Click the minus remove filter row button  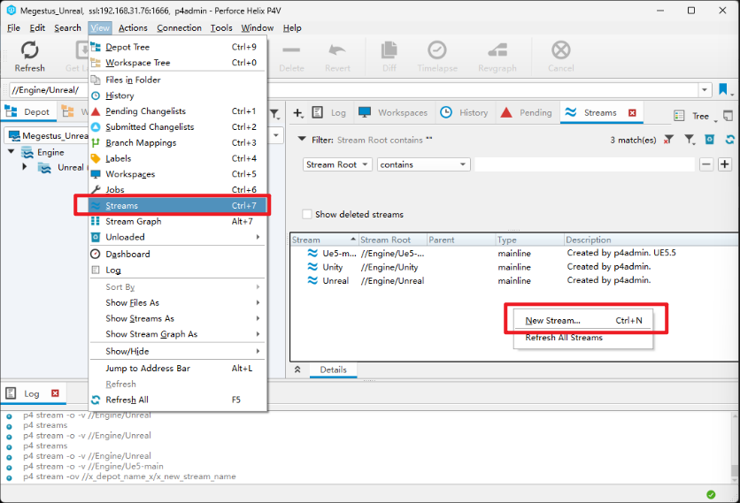pyautogui.click(x=706, y=164)
